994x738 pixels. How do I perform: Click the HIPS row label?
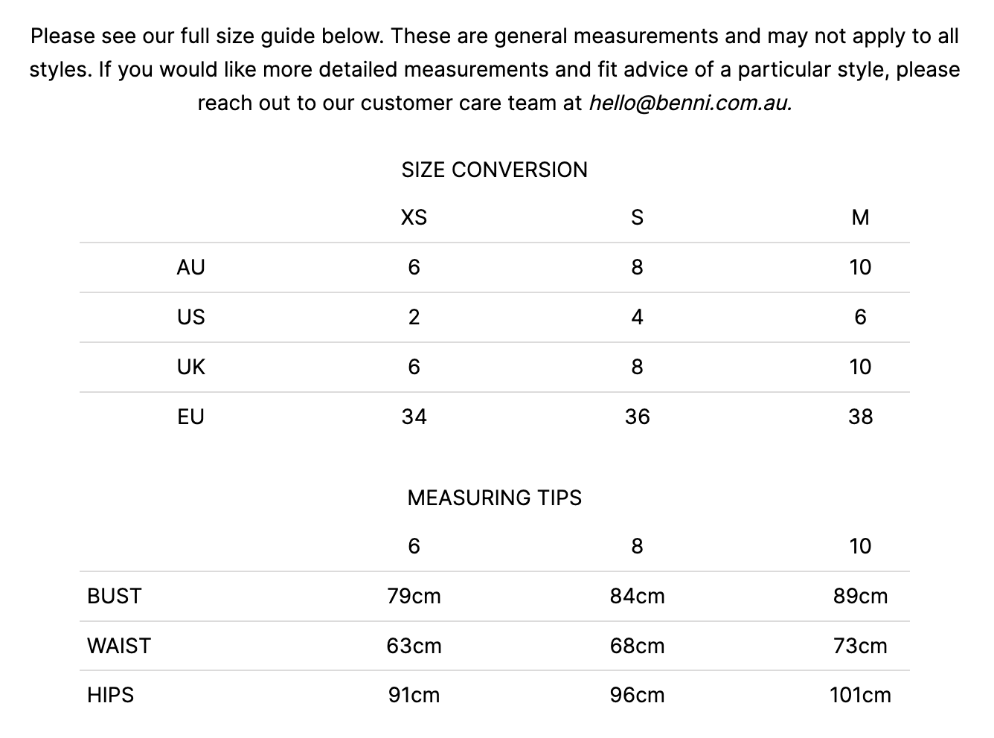[x=111, y=695]
